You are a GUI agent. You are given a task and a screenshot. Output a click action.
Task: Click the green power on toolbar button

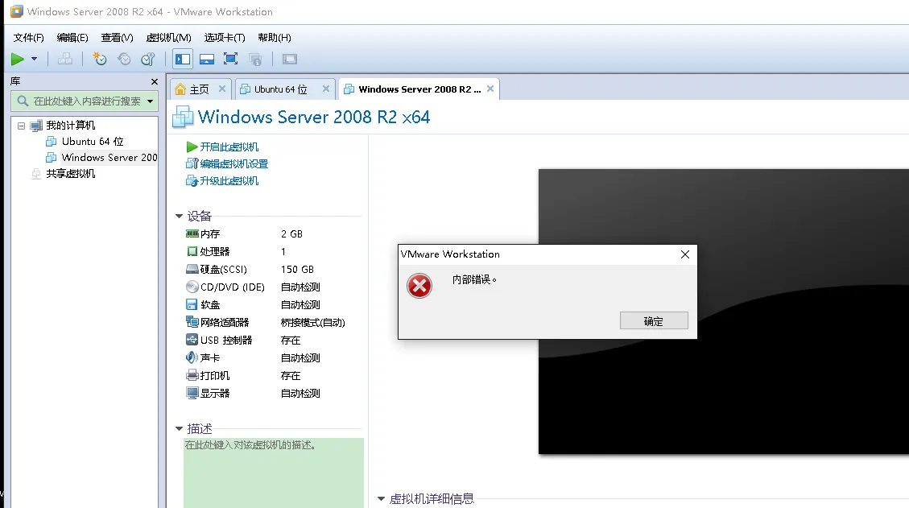point(18,59)
